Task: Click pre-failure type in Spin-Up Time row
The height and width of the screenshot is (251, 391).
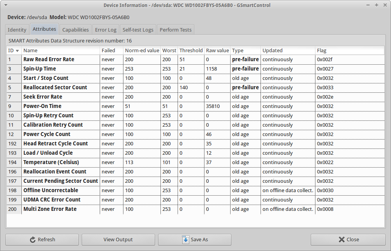Action: 245,69
